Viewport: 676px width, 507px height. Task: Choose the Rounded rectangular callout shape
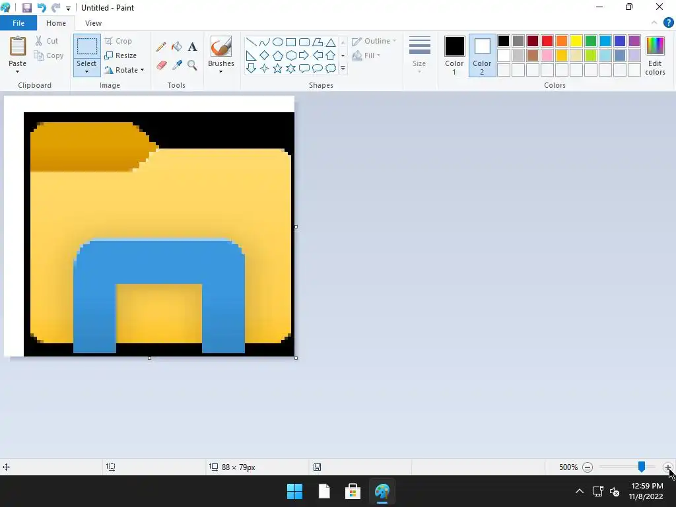point(304,68)
